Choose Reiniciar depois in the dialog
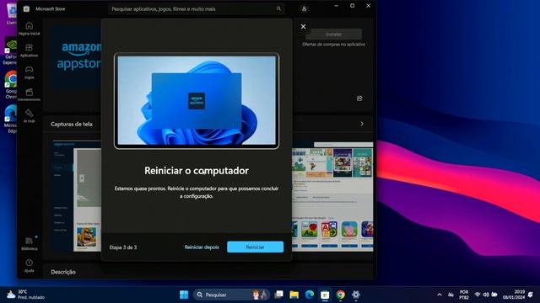This screenshot has width=540, height=303. tap(202, 247)
